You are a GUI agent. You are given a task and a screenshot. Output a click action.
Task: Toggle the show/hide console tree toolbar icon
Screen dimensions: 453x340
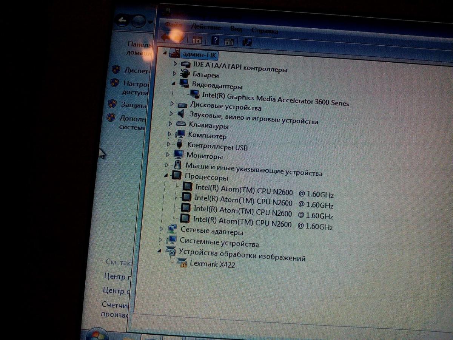coord(197,40)
